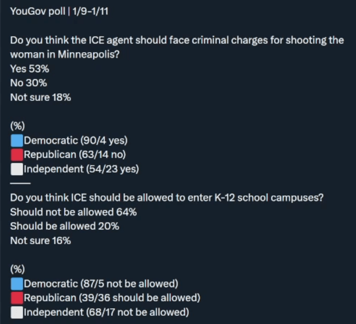
Task: Click the red square beside Republican (39/36 should be allowed)
Action: (17, 297)
